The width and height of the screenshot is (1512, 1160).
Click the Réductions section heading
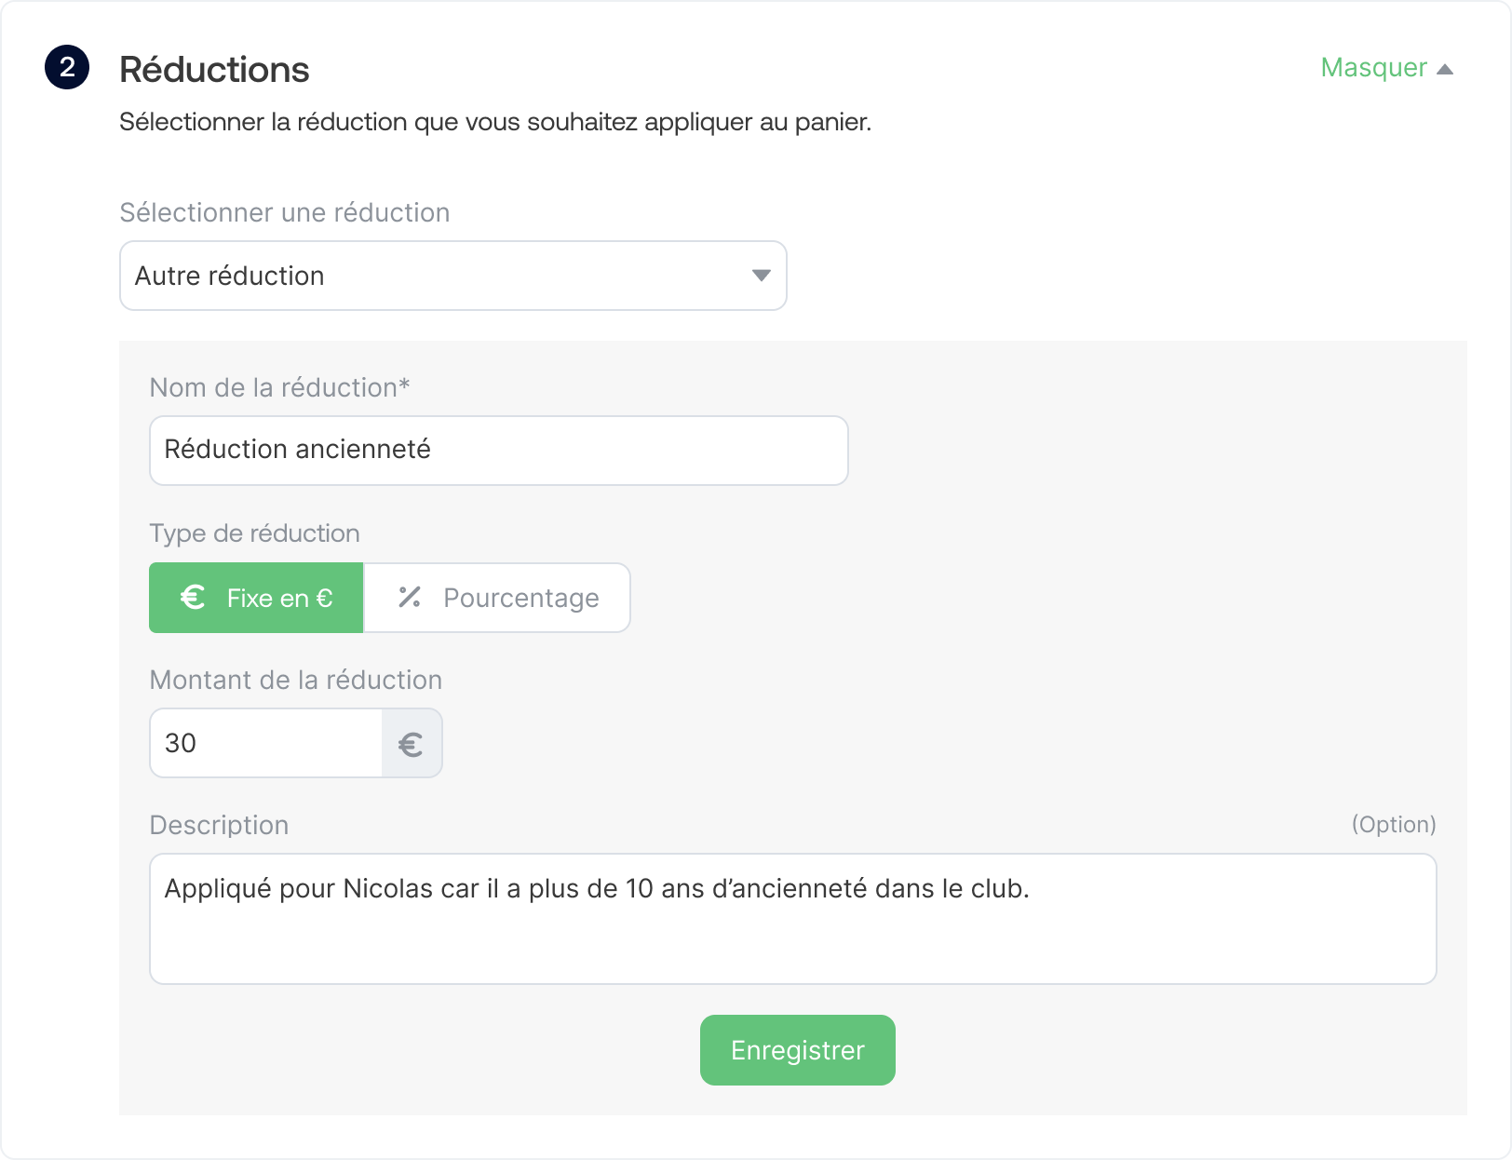(214, 70)
